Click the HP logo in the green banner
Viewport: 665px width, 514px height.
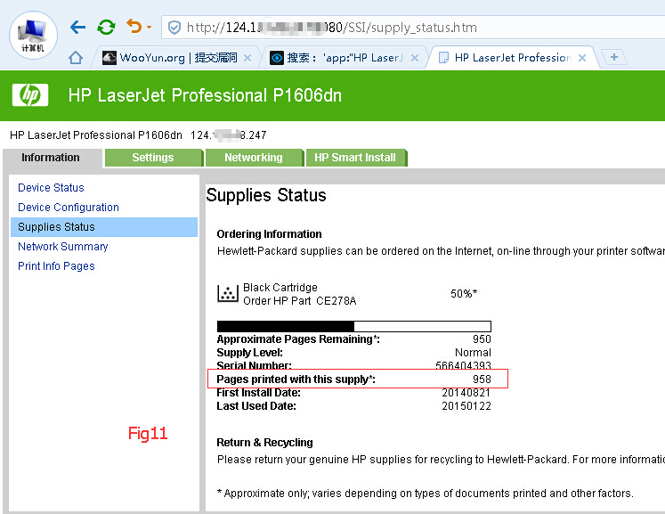coord(30,94)
